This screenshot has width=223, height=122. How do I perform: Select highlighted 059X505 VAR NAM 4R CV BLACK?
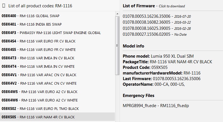[x=57, y=117]
